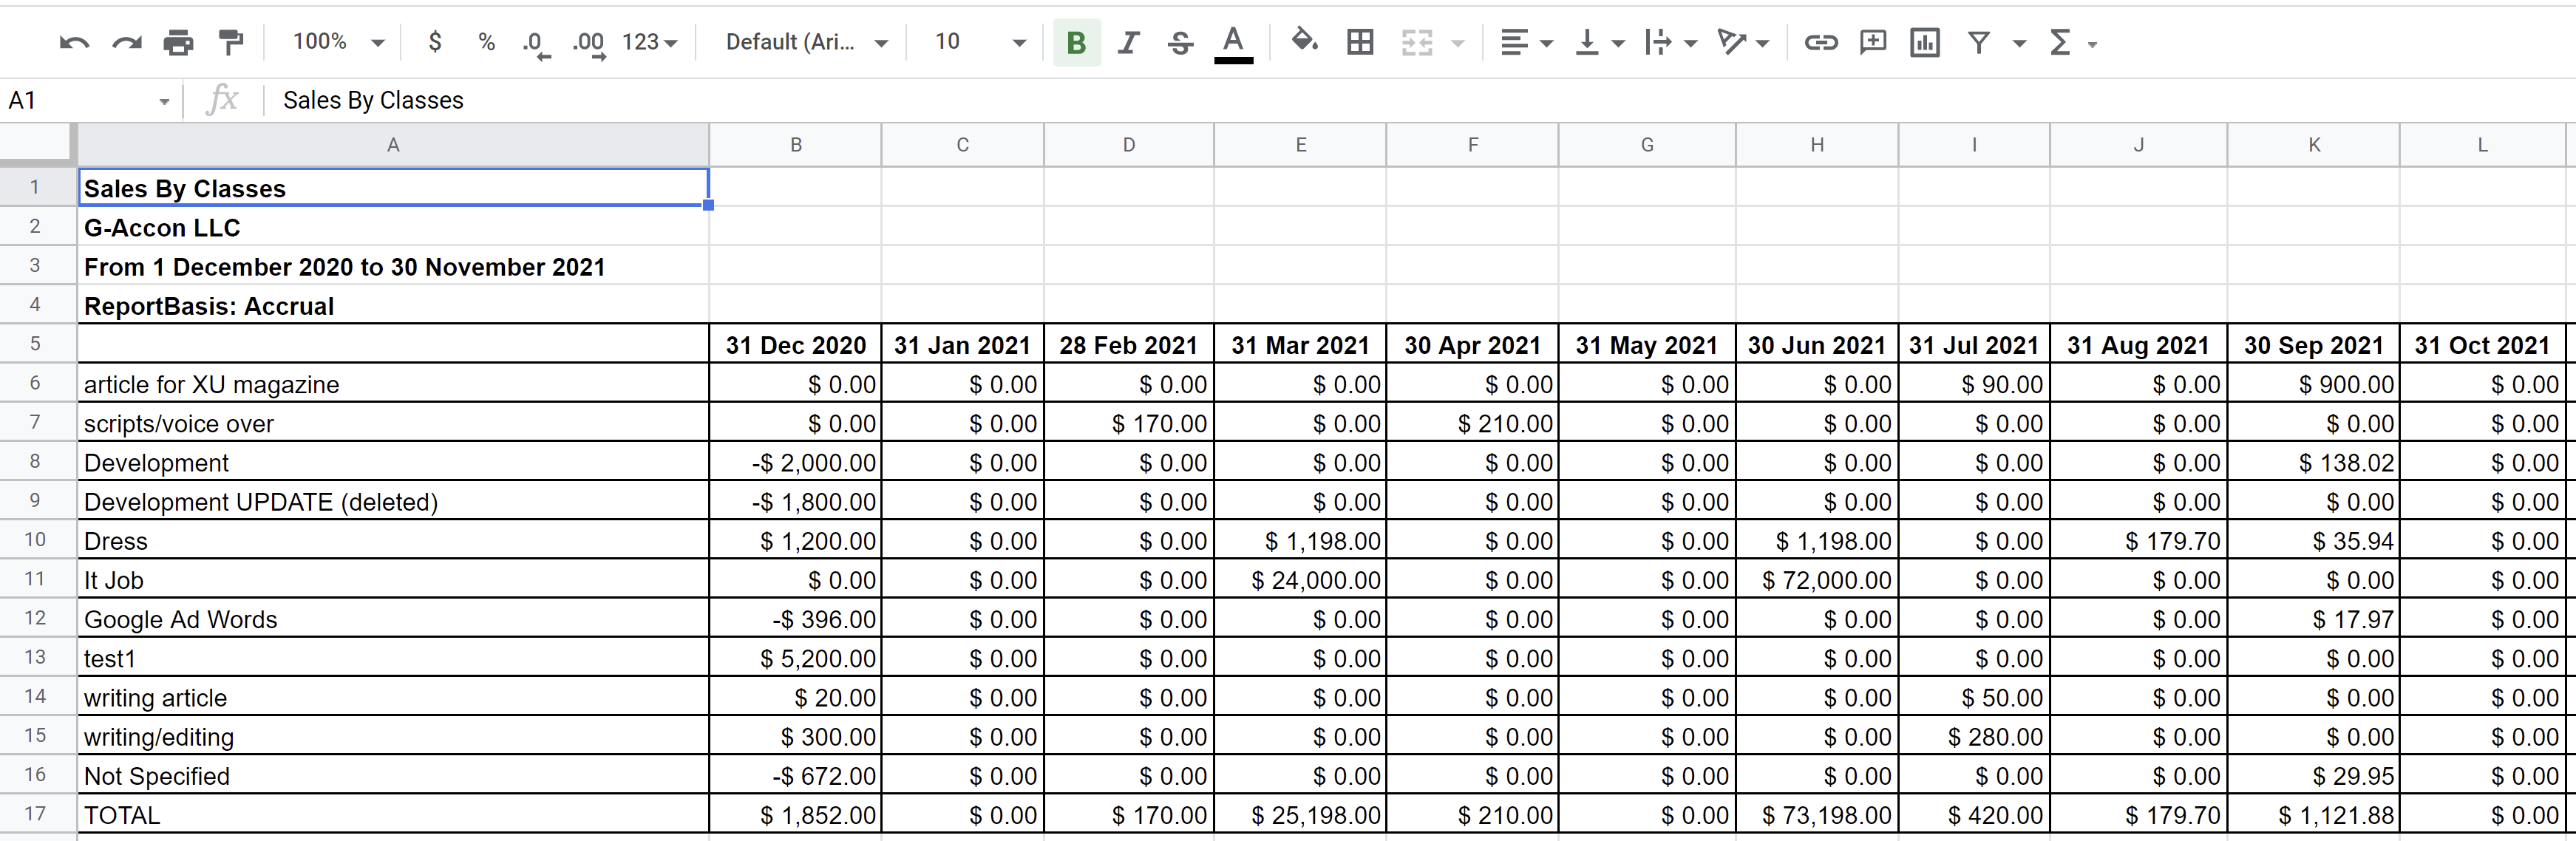Toggle bold formatting
2576x841 pixels.
click(1076, 42)
